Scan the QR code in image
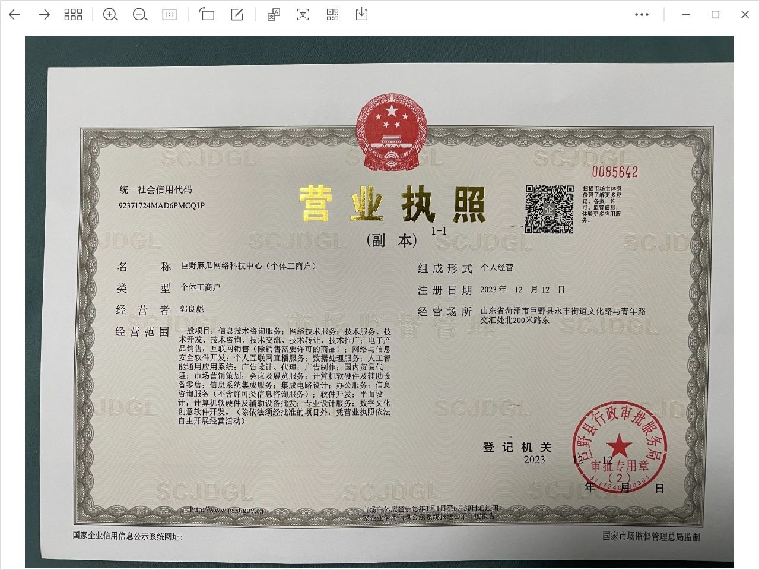 click(332, 15)
